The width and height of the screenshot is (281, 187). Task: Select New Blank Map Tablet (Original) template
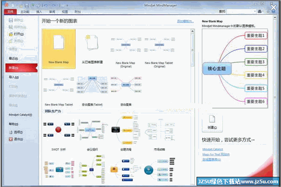(x=159, y=52)
